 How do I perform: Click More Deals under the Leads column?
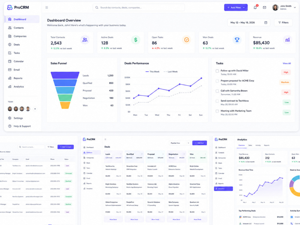(x=113, y=220)
